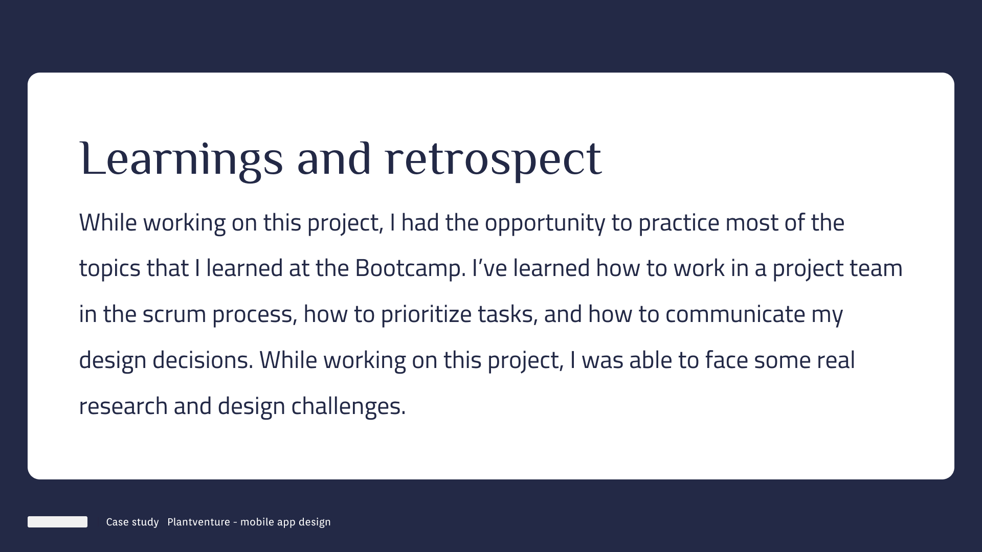Click the word "opportunity" in first line
This screenshot has width=982, height=552.
click(545, 223)
